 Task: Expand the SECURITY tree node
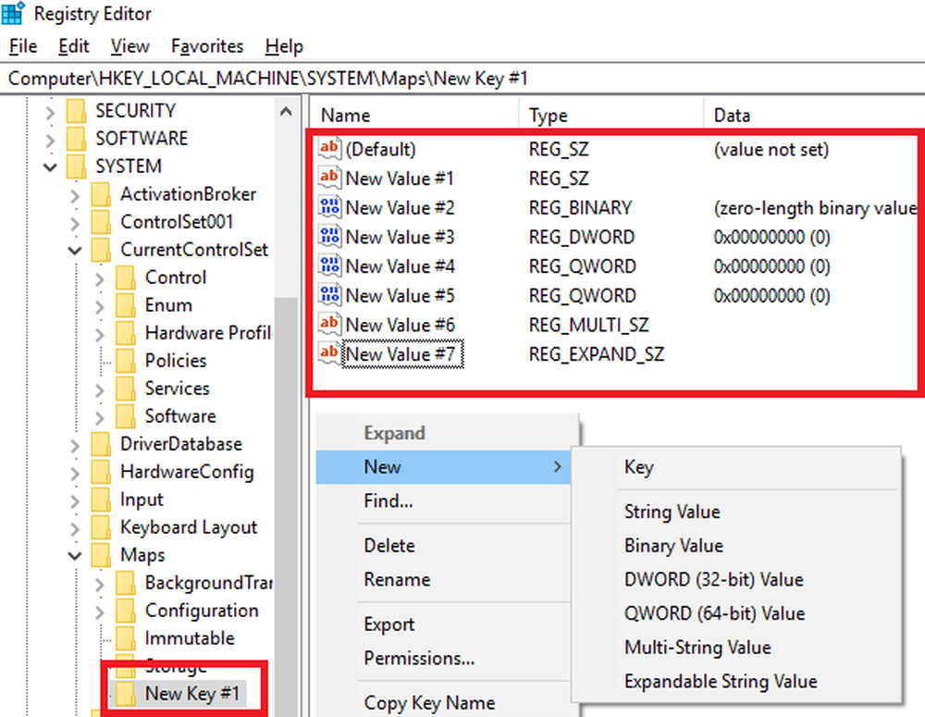50,112
